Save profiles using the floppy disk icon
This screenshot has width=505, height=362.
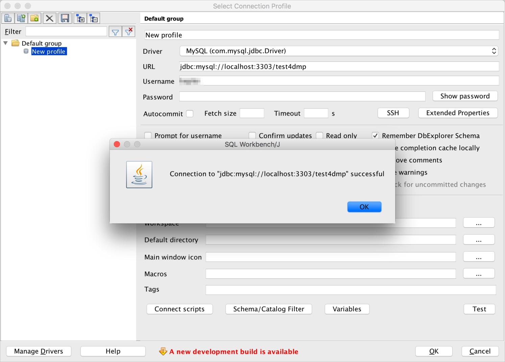(65, 18)
